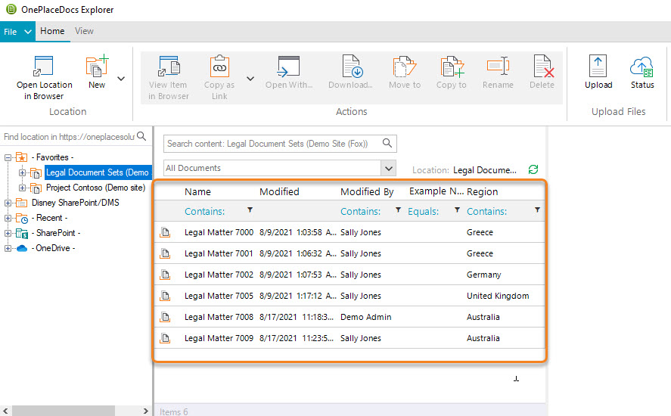671x416 pixels.
Task: Click right arrow of tree horizontal scrollbar
Action: [145, 411]
